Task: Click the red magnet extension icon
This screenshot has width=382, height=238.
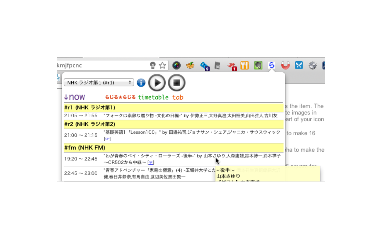Action: [286, 65]
